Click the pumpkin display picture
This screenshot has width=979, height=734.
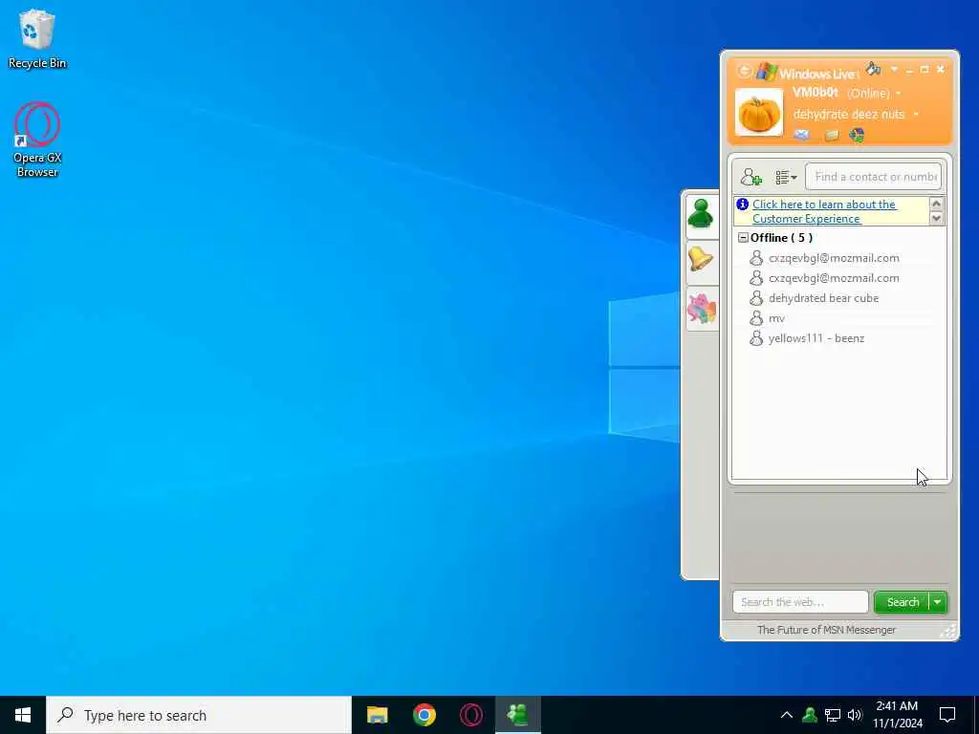(758, 113)
